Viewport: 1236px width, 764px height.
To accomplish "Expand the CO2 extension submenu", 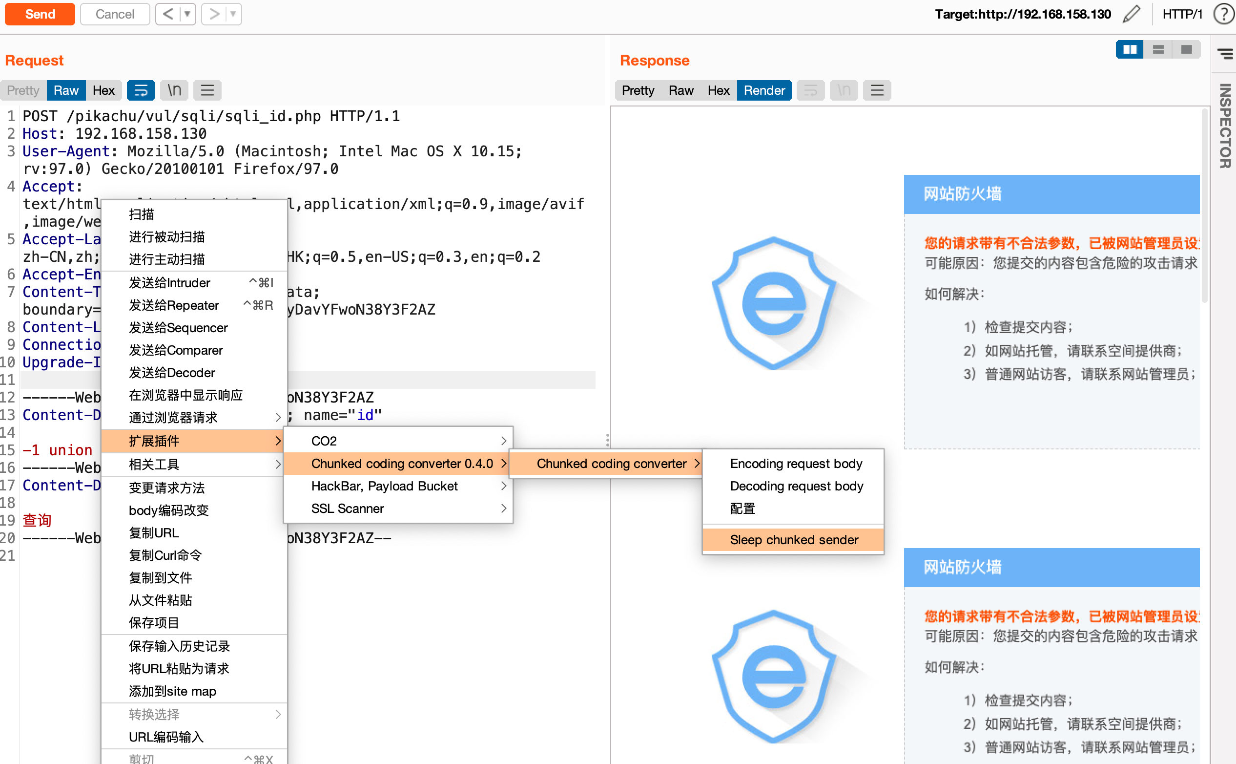I will pos(398,441).
